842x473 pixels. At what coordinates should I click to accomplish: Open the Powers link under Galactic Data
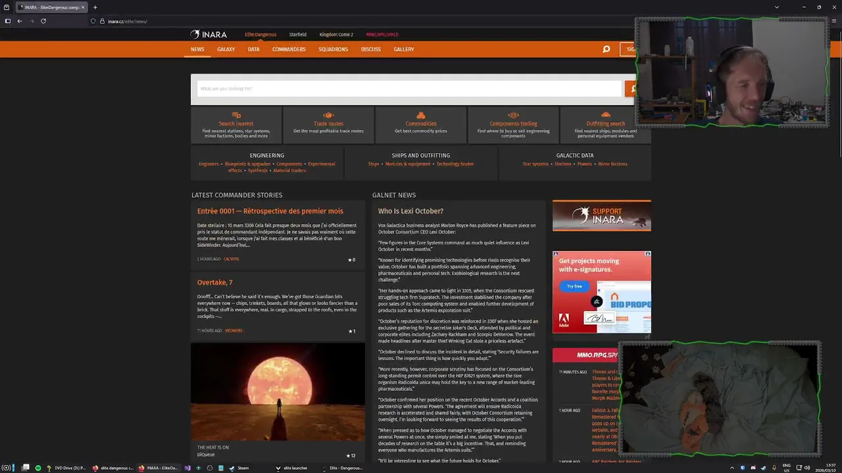tap(585, 164)
